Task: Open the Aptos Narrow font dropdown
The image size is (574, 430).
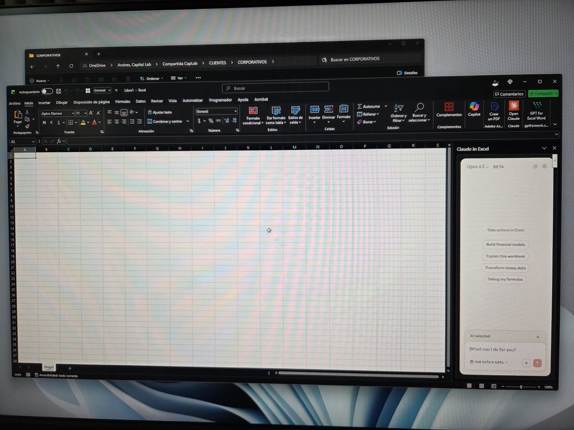Action: click(73, 113)
